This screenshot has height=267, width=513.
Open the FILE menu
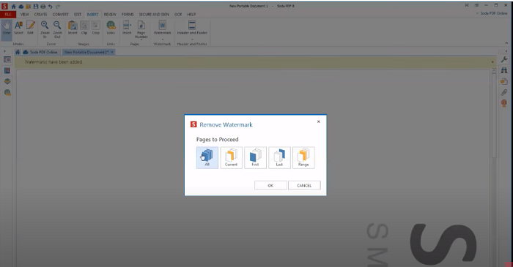pos(8,15)
